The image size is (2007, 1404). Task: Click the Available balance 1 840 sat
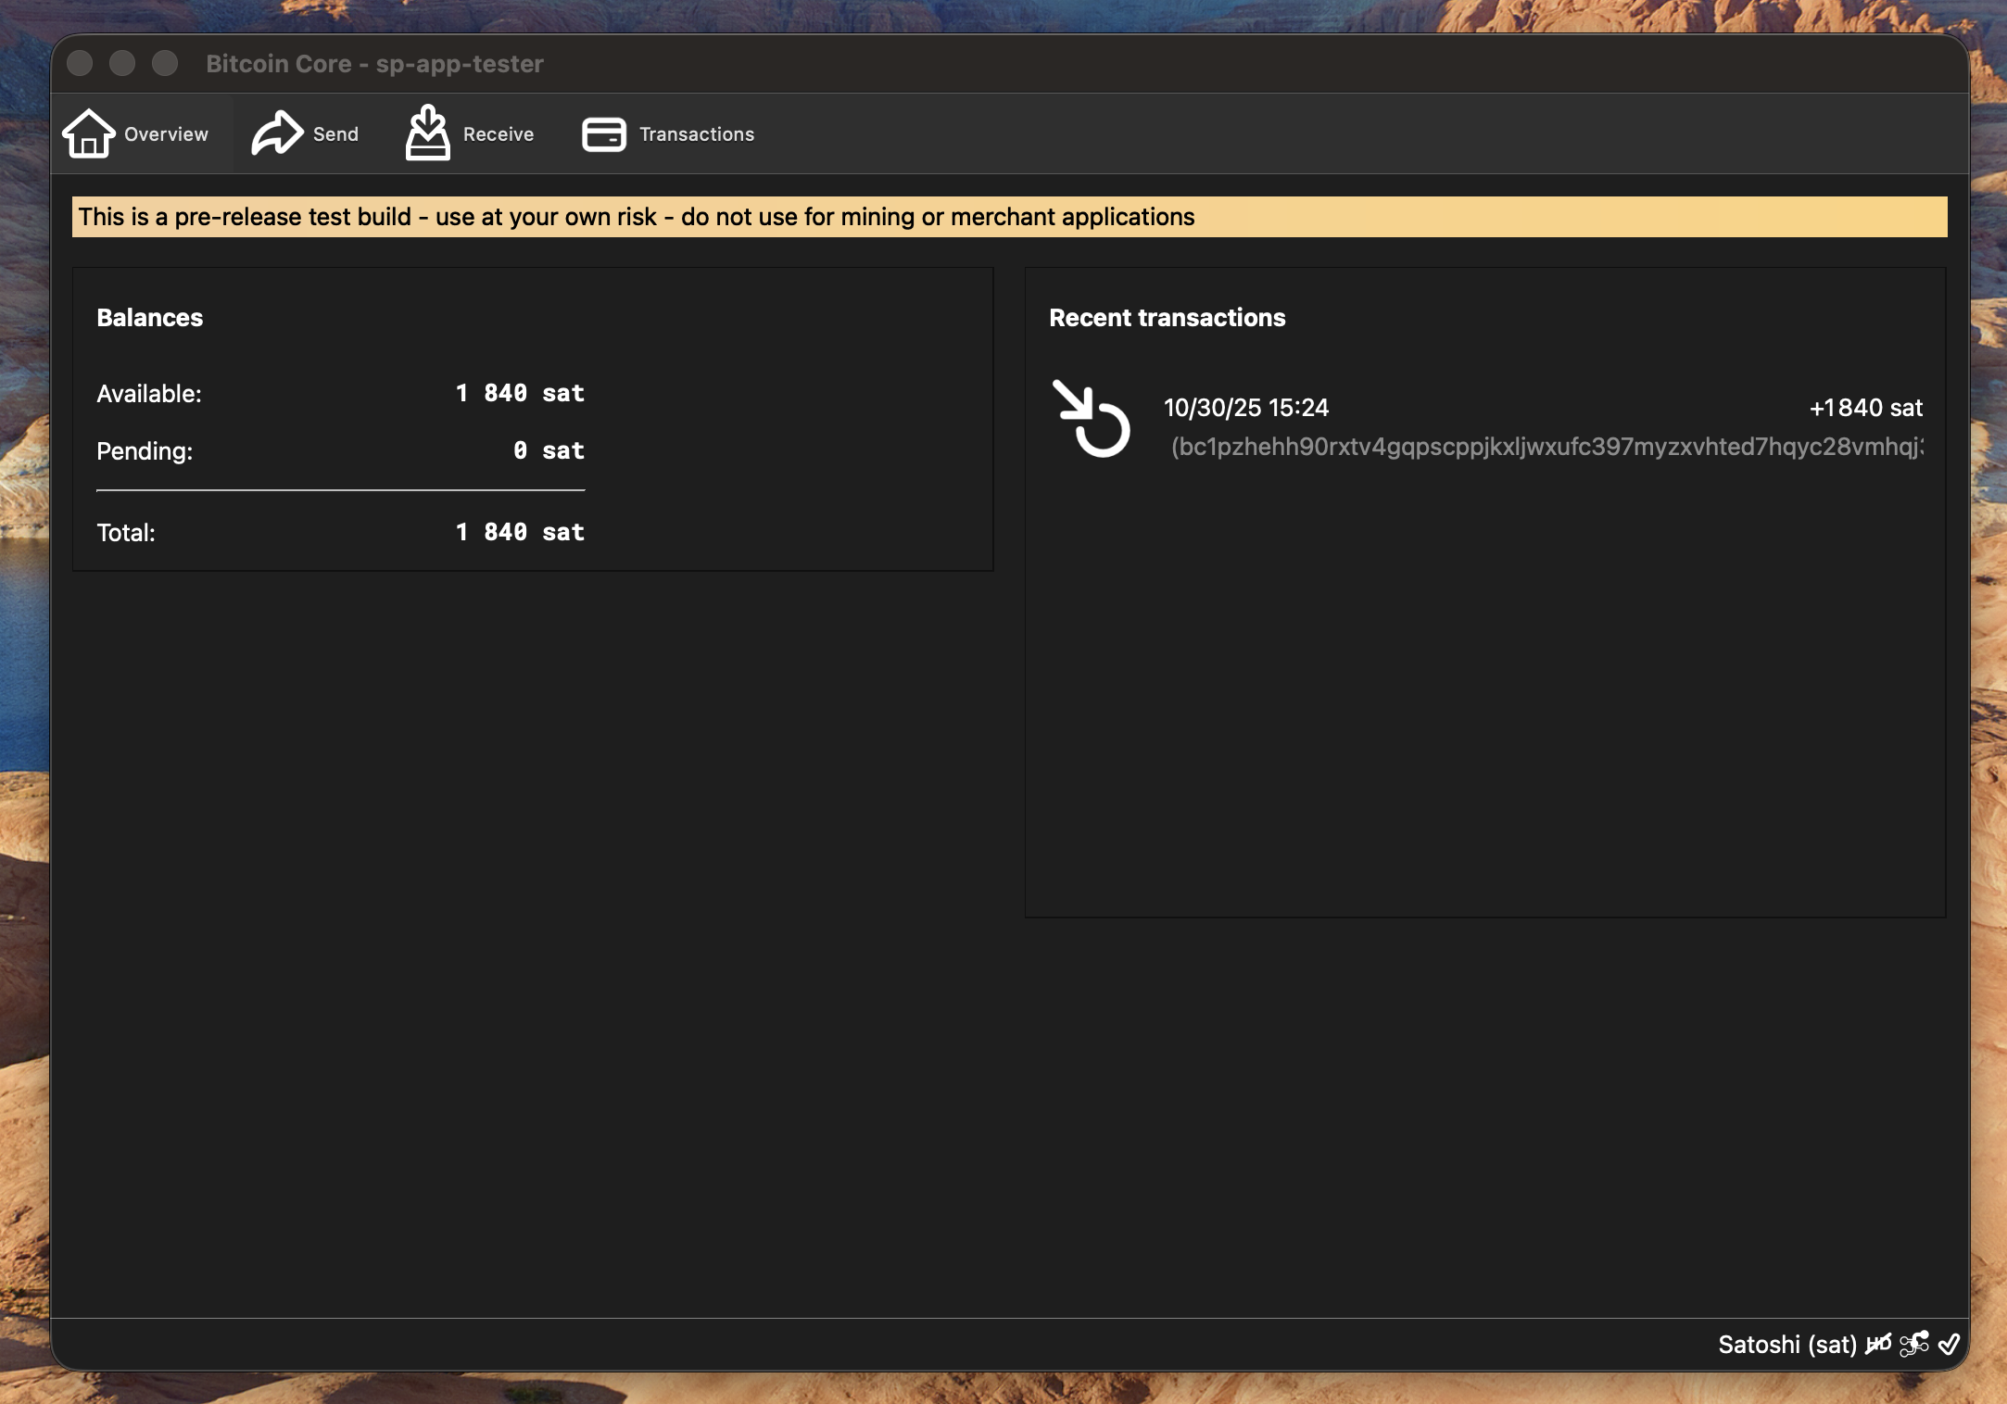coord(520,393)
